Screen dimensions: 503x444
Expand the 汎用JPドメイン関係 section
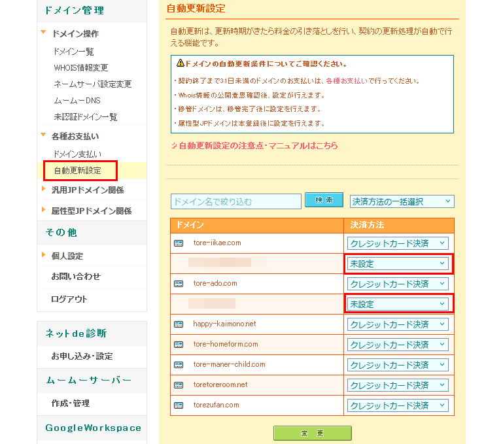(x=87, y=190)
